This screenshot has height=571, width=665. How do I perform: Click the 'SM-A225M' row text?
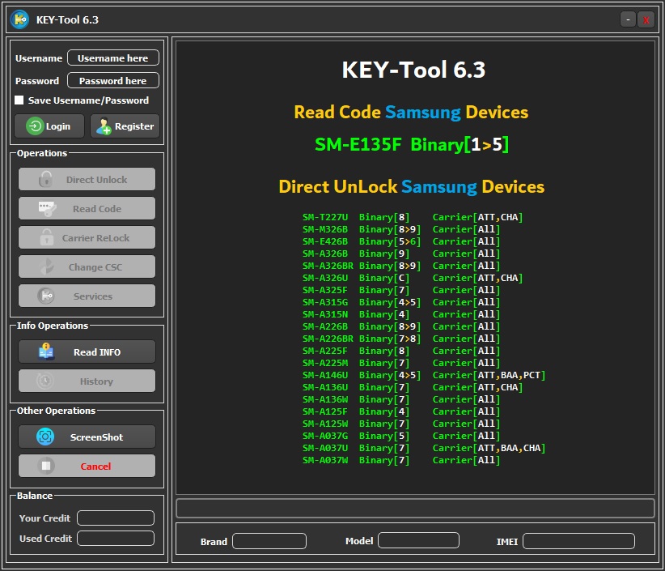pos(325,363)
